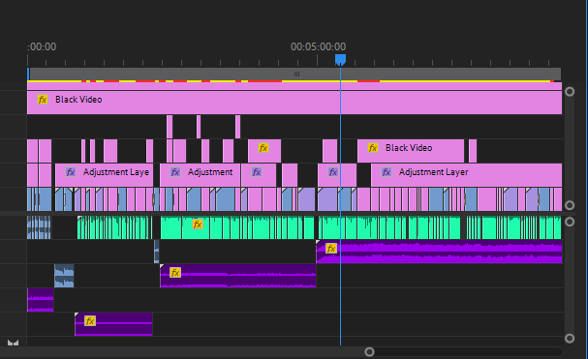588x359 pixels.
Task: Click the top circle handle of the audio tracks scrollbar
Action: [570, 222]
